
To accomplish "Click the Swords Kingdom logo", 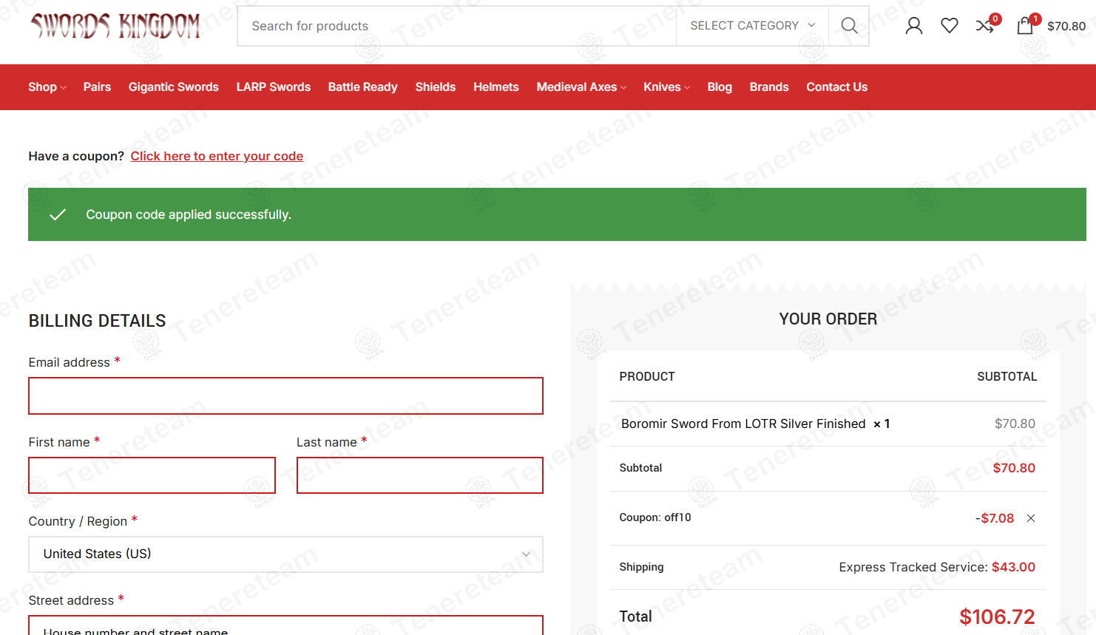I will tap(115, 26).
